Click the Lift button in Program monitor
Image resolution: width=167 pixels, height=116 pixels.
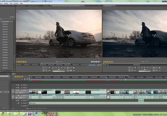click(x=154, y=71)
